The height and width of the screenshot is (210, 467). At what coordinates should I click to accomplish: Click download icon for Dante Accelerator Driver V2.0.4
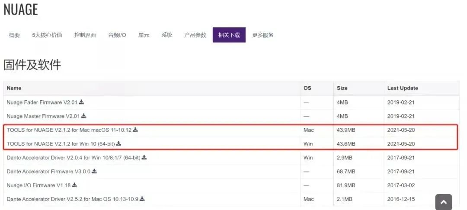point(144,158)
